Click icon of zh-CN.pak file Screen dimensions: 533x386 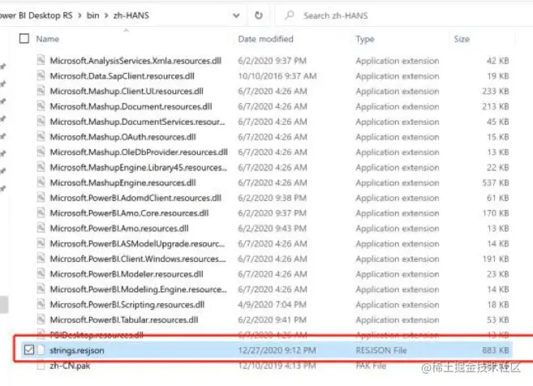(x=41, y=366)
